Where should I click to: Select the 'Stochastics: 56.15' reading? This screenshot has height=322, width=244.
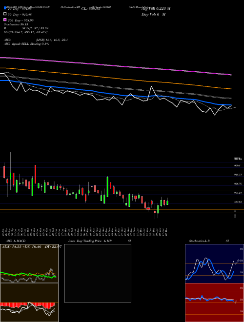coord(16,24)
